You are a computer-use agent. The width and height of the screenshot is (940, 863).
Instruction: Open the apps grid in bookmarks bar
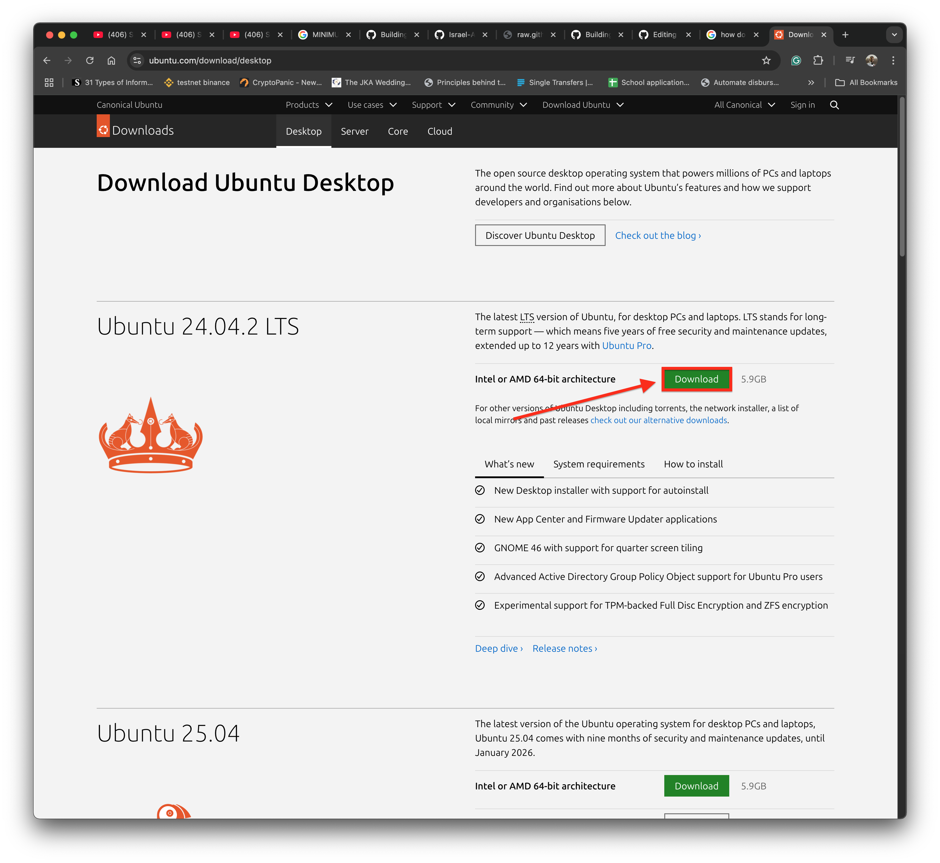pos(49,83)
